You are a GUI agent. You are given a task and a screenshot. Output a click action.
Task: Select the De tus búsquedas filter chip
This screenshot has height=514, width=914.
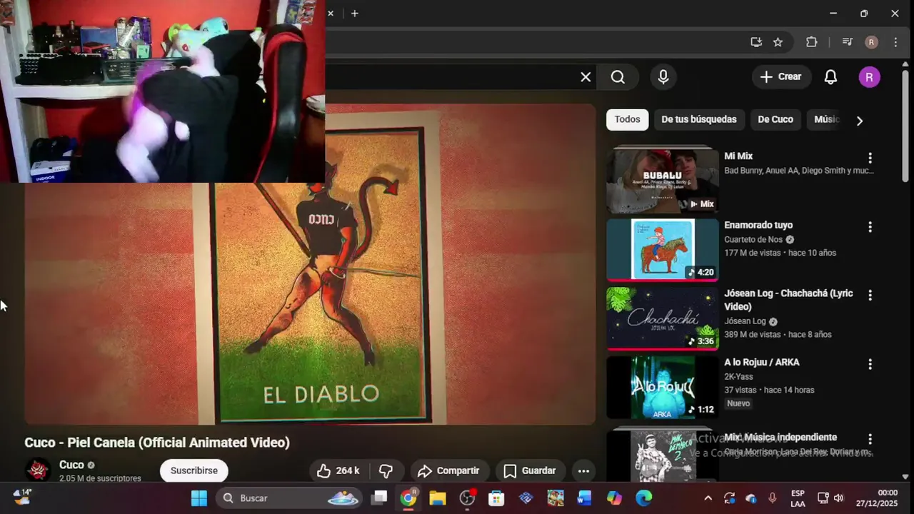699,119
